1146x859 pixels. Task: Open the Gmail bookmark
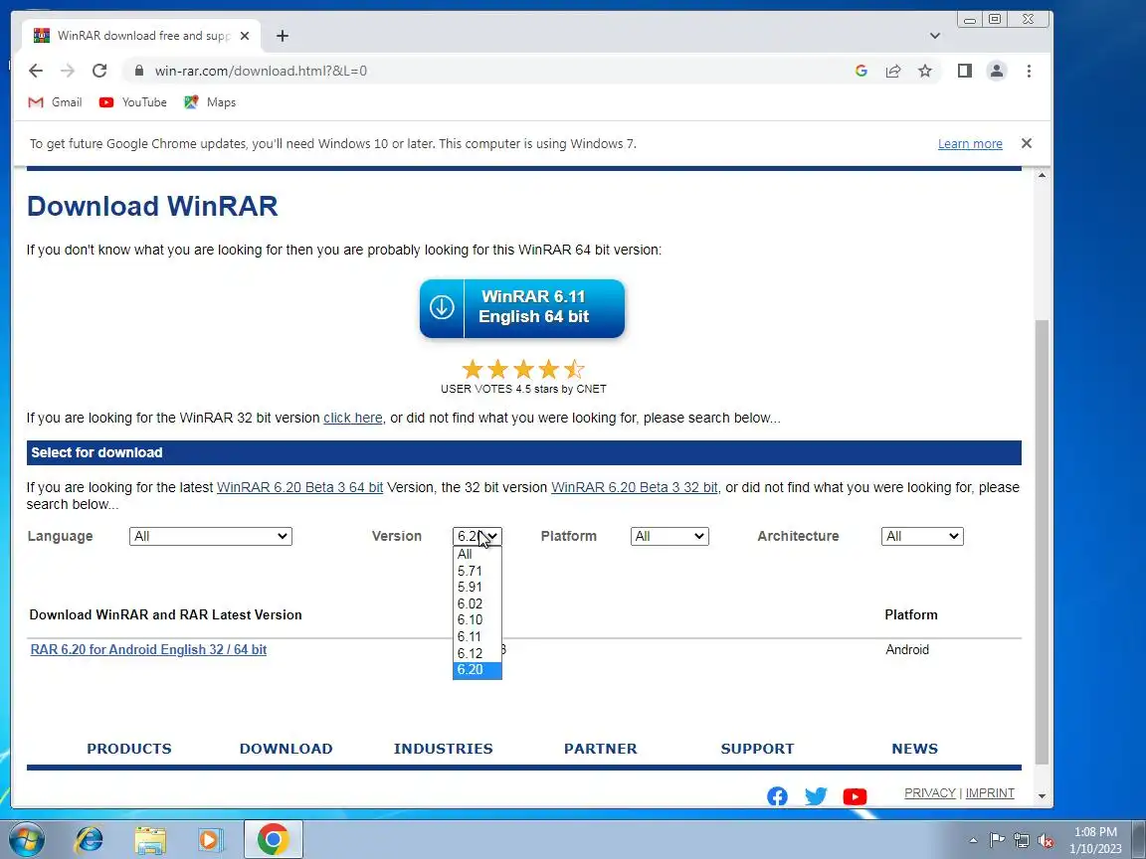coord(55,102)
